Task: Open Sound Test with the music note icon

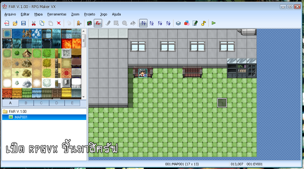Action: click(x=203, y=23)
